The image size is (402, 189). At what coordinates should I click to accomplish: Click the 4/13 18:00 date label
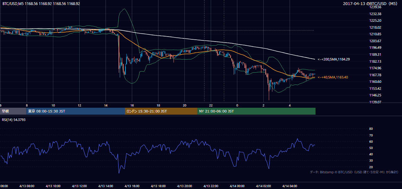pos(158,186)
